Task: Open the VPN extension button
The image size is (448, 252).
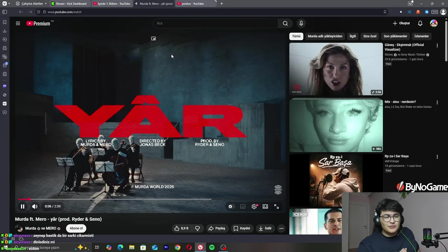Action: coord(434,12)
